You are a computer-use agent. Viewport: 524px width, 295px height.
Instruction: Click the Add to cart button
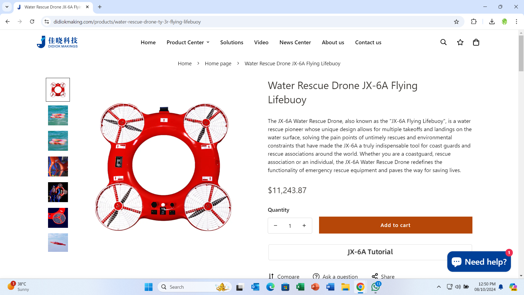(x=395, y=225)
